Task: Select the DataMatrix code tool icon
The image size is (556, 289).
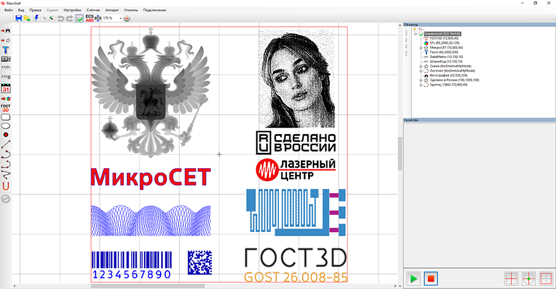Action: (5, 76)
